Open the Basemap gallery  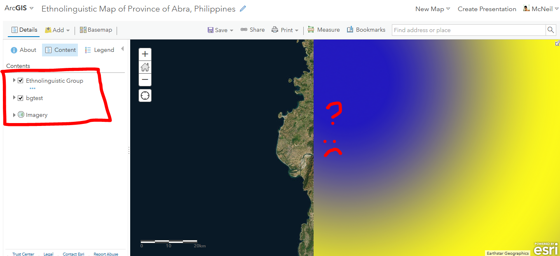[96, 30]
